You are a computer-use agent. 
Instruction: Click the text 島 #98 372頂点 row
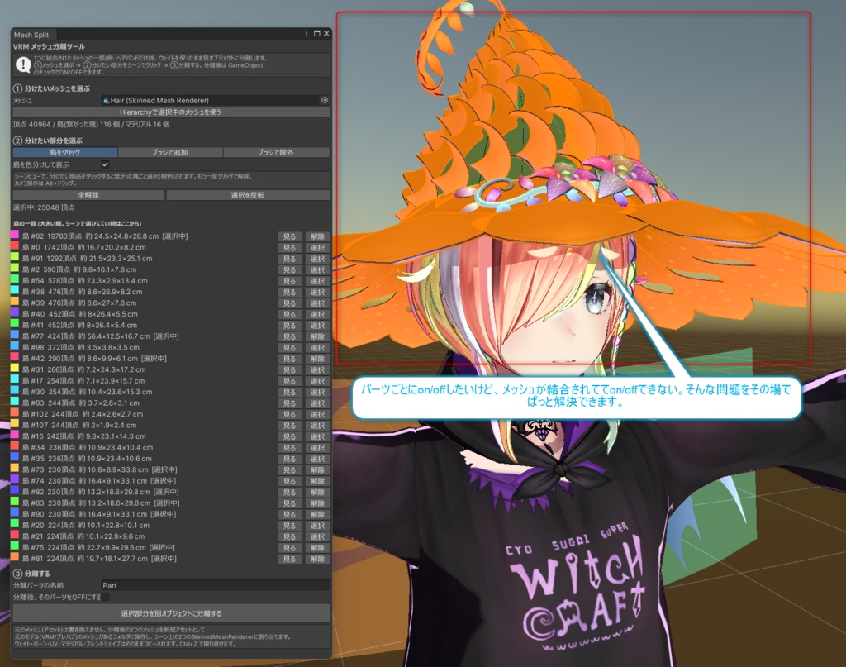(81, 347)
